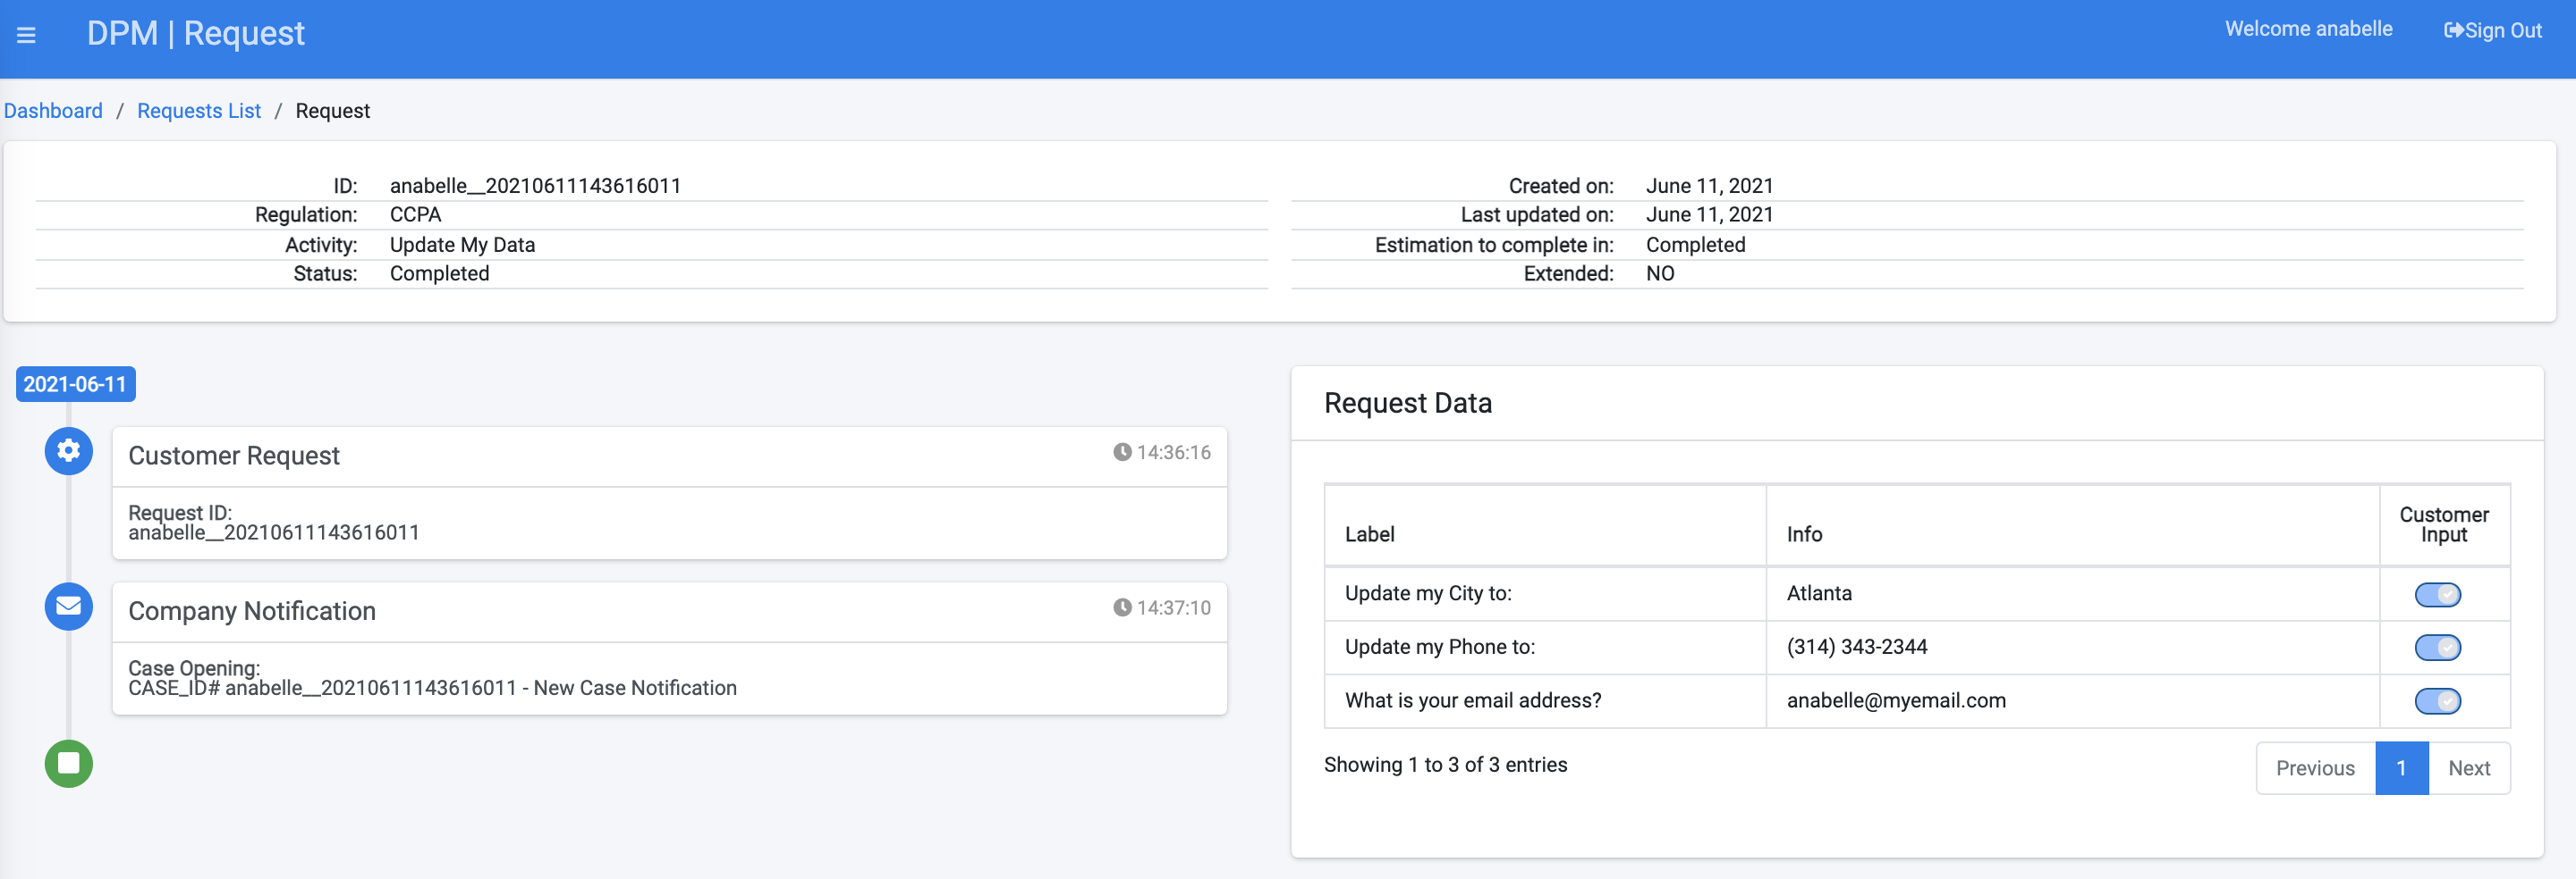
Task: Click the 2021-06-11 timeline date badge
Action: click(75, 383)
